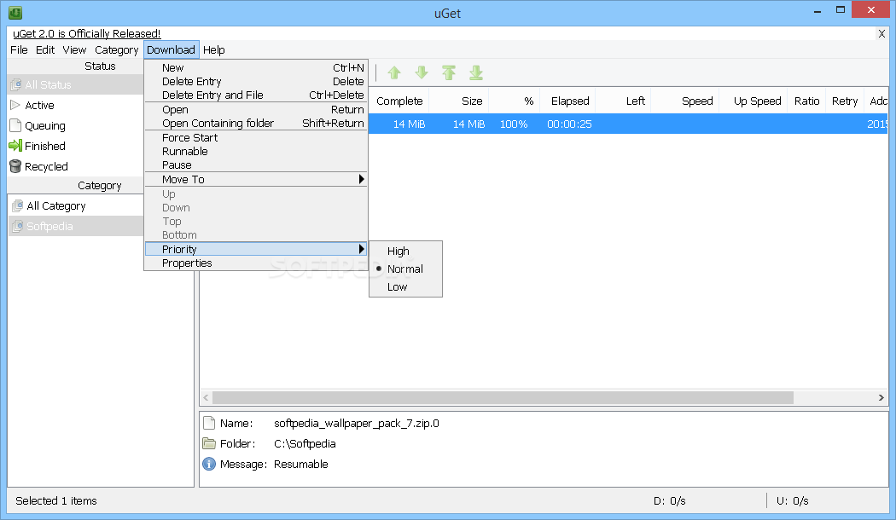Choose Force Start menu entry
This screenshot has height=520, width=896.
256,137
